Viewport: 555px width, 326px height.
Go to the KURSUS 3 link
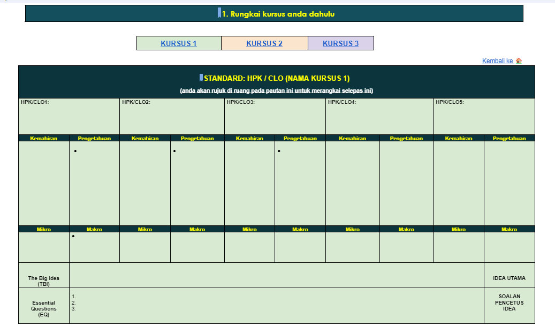click(340, 43)
